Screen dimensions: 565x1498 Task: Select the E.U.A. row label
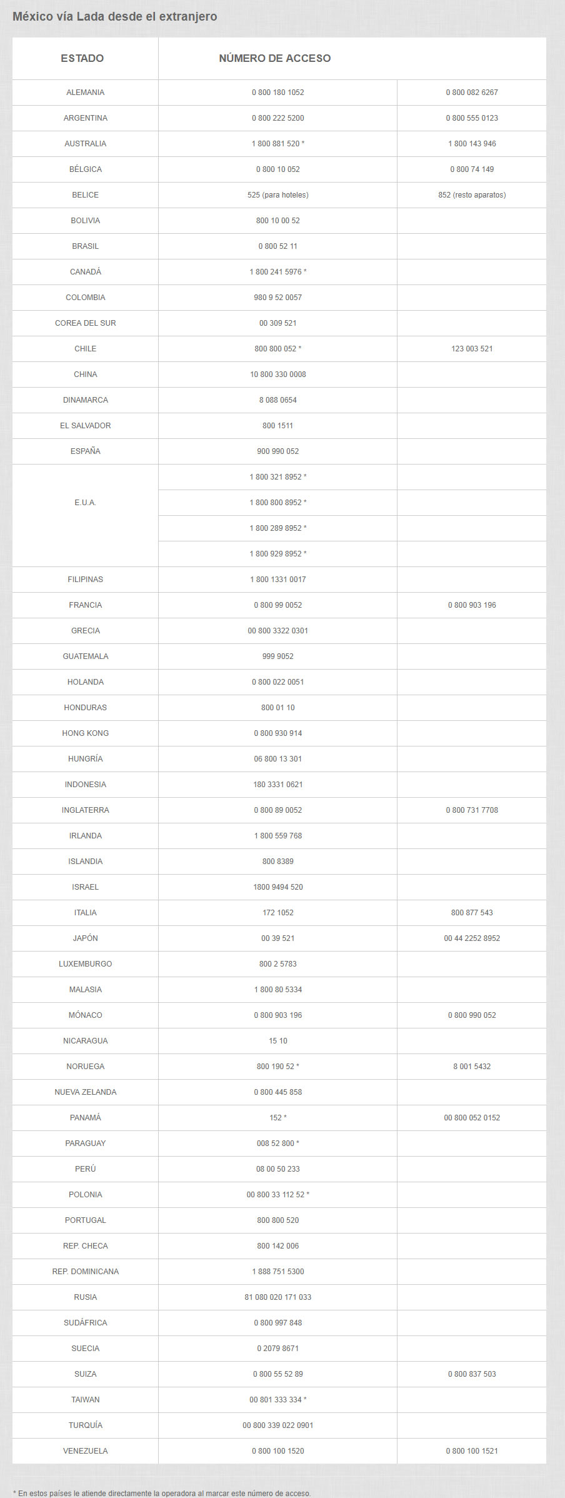pyautogui.click(x=86, y=503)
